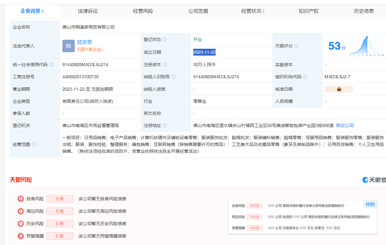
Task: Click help icon next to 注册资本
Action: 165,65
